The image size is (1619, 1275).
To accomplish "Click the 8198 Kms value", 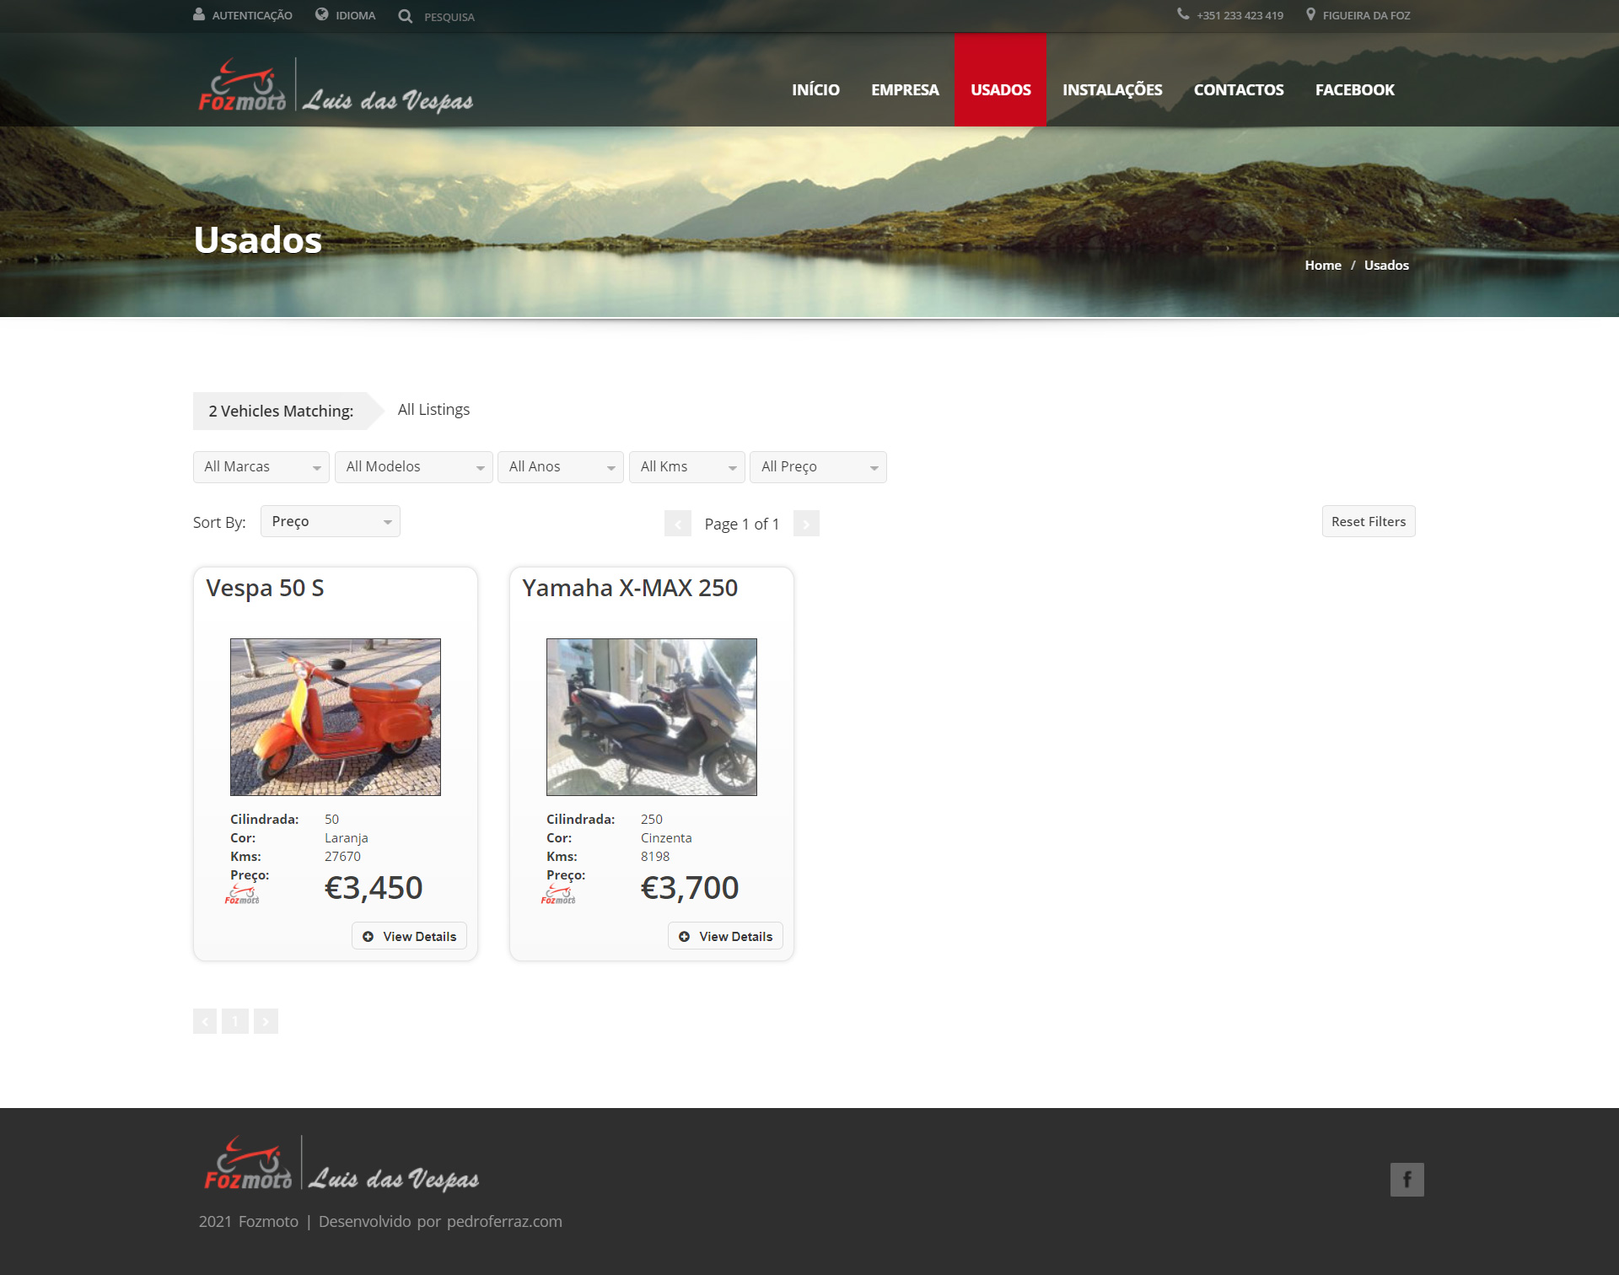I will [655, 856].
